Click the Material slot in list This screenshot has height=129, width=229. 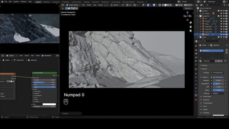211,51
